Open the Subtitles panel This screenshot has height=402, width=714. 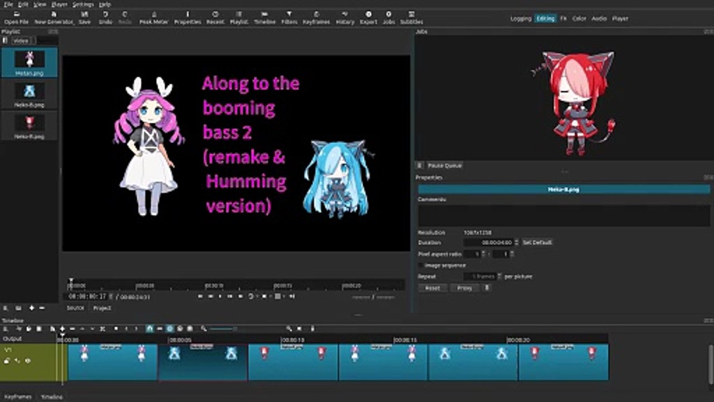[411, 18]
